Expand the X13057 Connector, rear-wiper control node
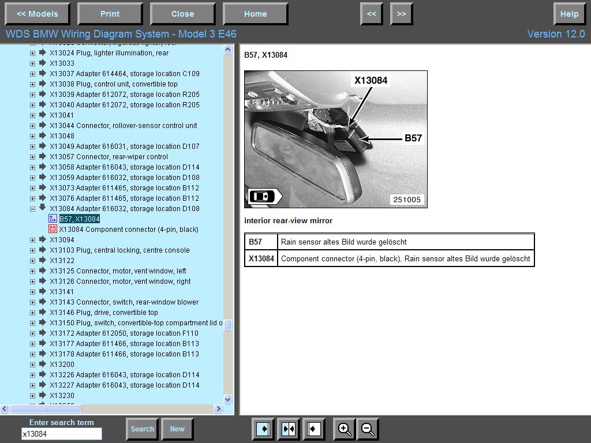 (x=32, y=157)
